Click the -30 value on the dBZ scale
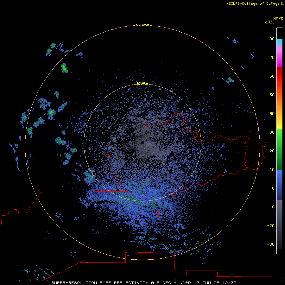The image size is (285, 285). click(x=271, y=244)
